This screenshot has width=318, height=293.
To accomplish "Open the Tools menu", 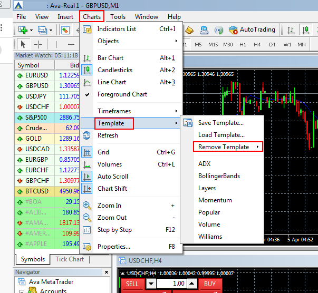I will point(118,17).
